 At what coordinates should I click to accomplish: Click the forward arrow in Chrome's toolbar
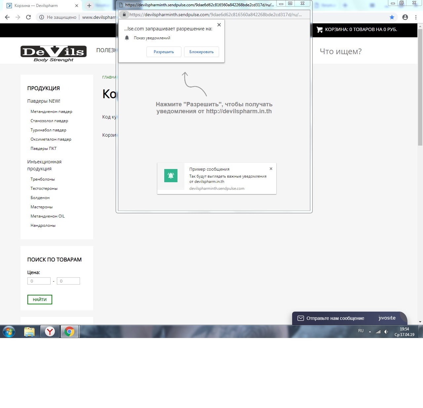coord(18,17)
